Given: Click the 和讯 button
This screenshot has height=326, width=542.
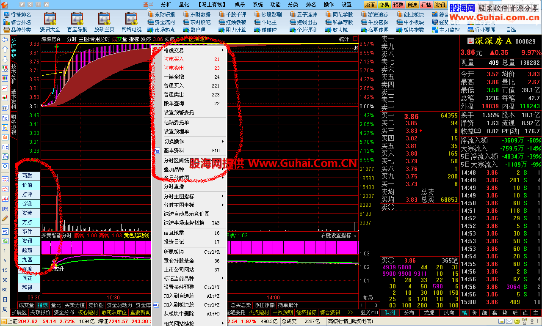Looking at the screenshot, I should [x=29, y=288].
